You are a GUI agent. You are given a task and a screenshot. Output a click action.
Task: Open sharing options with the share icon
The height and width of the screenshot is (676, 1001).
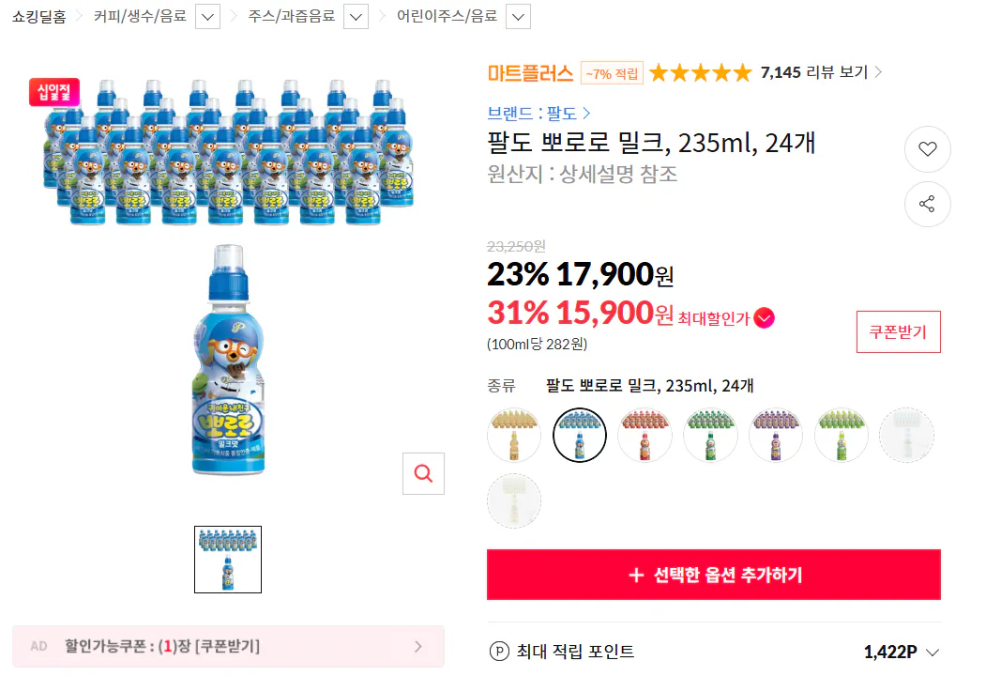click(x=927, y=204)
